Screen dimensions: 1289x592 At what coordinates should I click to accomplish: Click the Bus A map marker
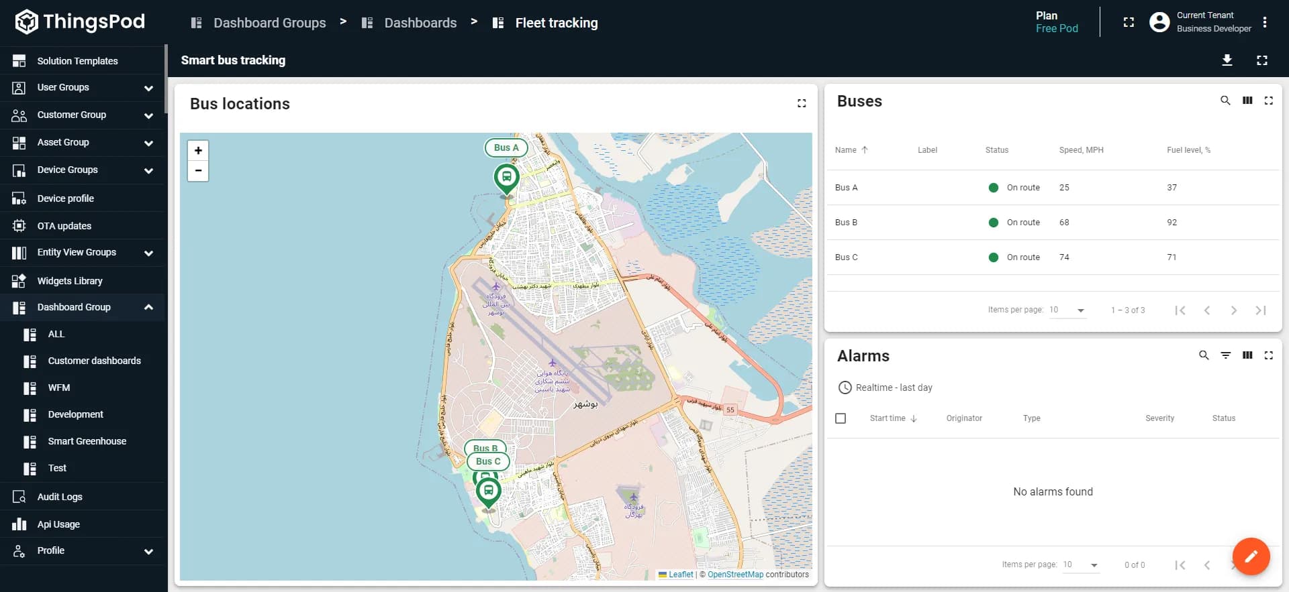pos(506,178)
